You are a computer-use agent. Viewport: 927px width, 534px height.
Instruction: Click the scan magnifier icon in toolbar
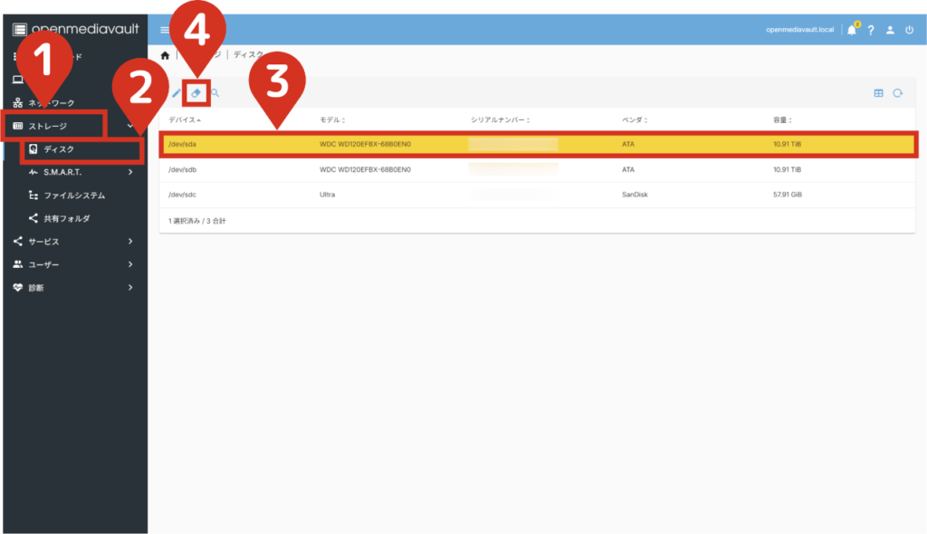click(x=215, y=93)
